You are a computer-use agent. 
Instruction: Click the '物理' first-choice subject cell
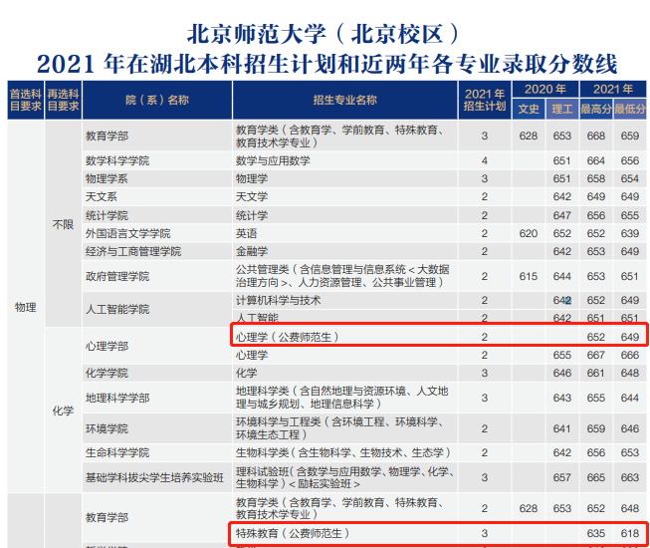pyautogui.click(x=26, y=308)
